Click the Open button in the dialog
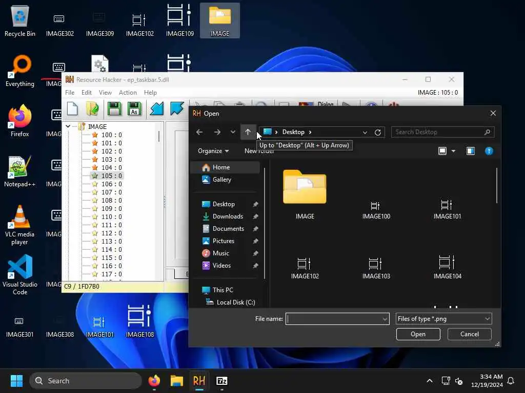 point(418,334)
